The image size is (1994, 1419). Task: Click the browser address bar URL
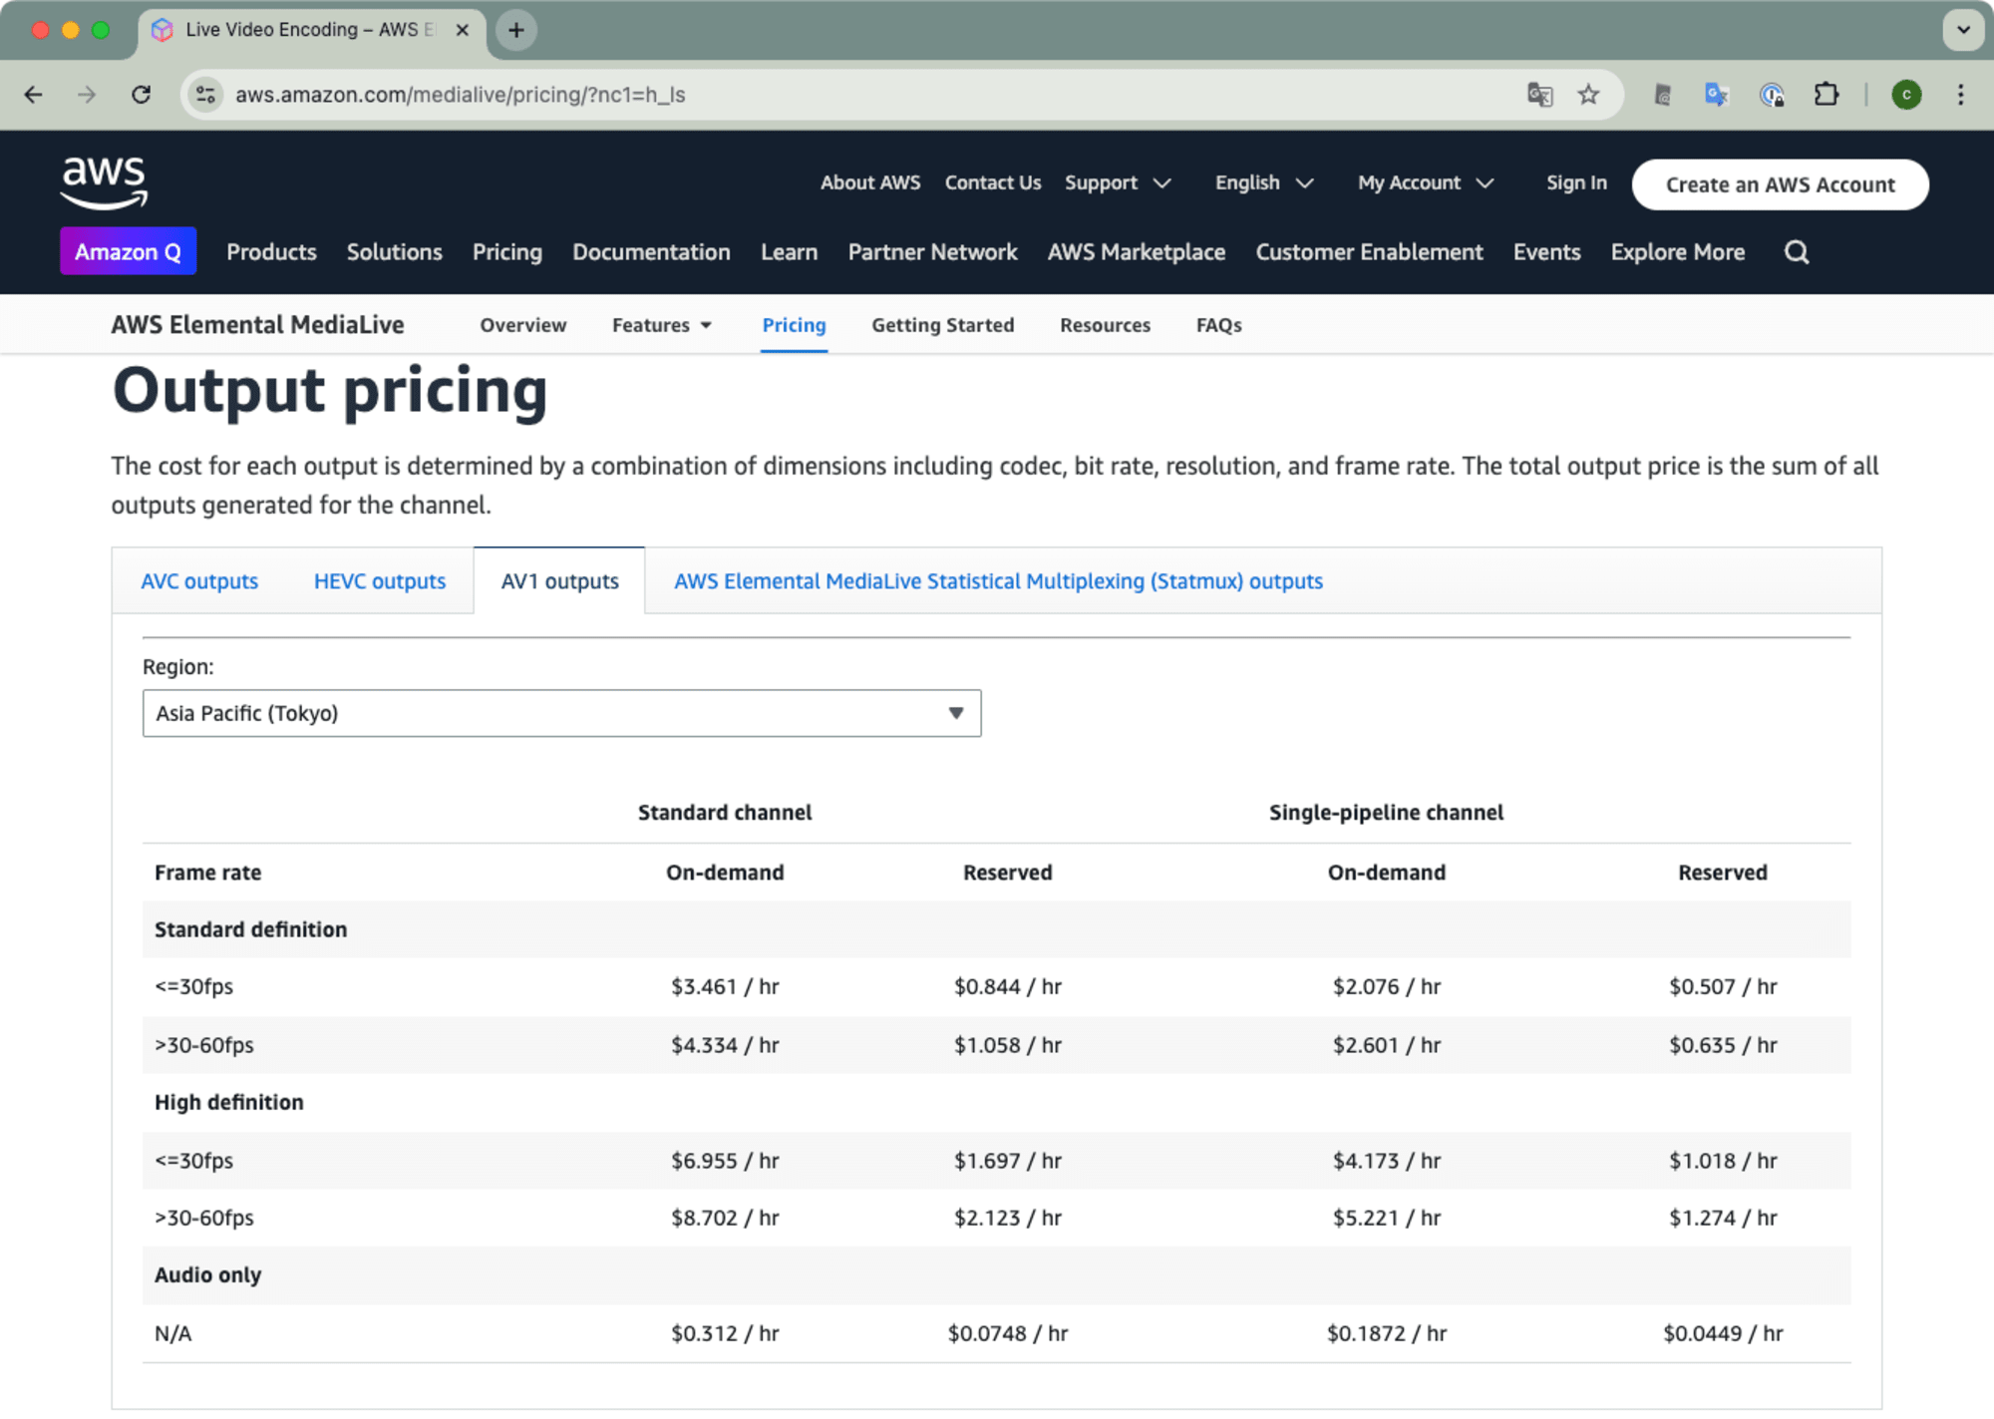(460, 95)
